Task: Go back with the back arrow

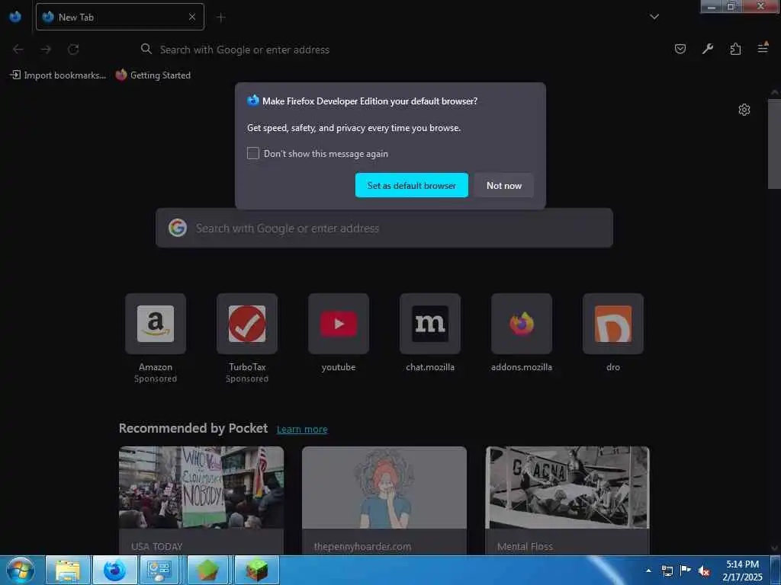Action: 18,50
